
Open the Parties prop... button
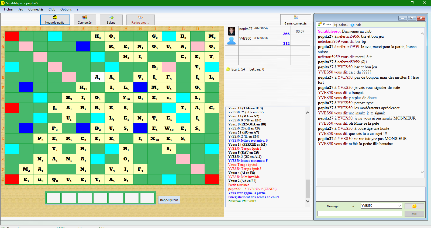[x=140, y=20]
